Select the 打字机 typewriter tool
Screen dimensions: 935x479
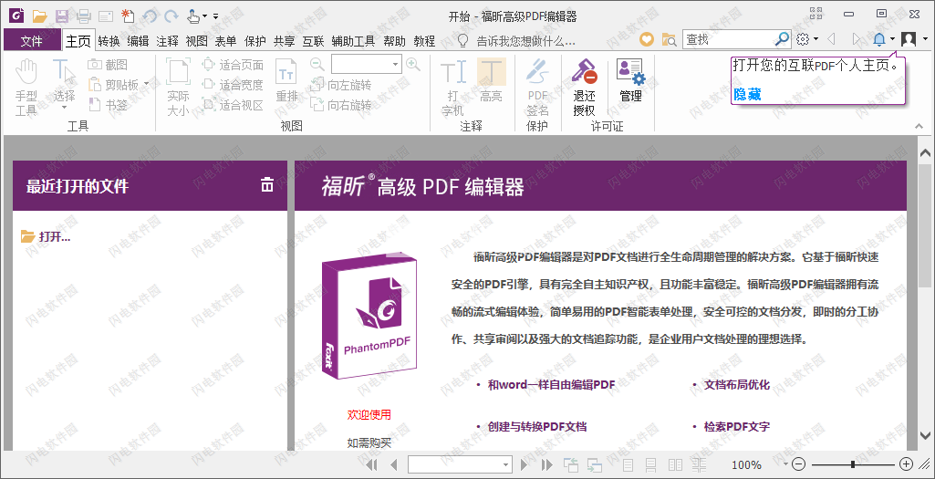452,88
